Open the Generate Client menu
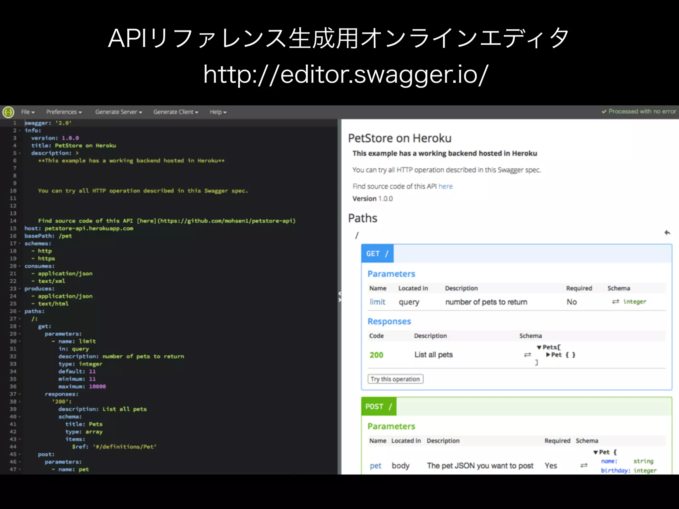The width and height of the screenshot is (679, 509). click(176, 112)
